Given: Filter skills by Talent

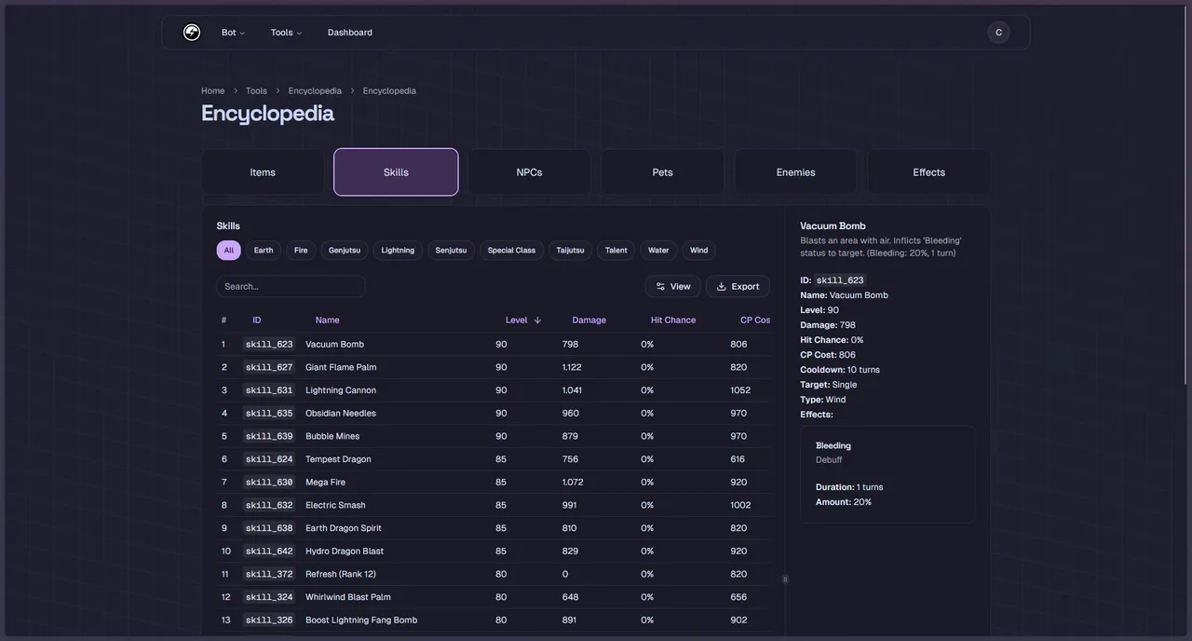Looking at the screenshot, I should (616, 251).
